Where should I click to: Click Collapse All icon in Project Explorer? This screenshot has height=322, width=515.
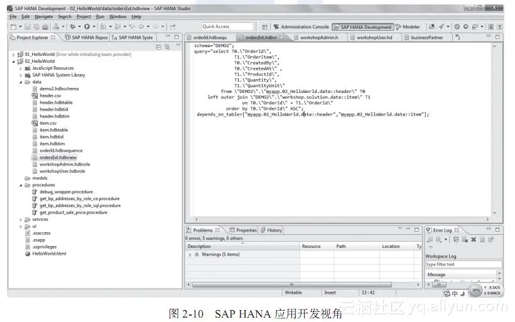pos(159,47)
